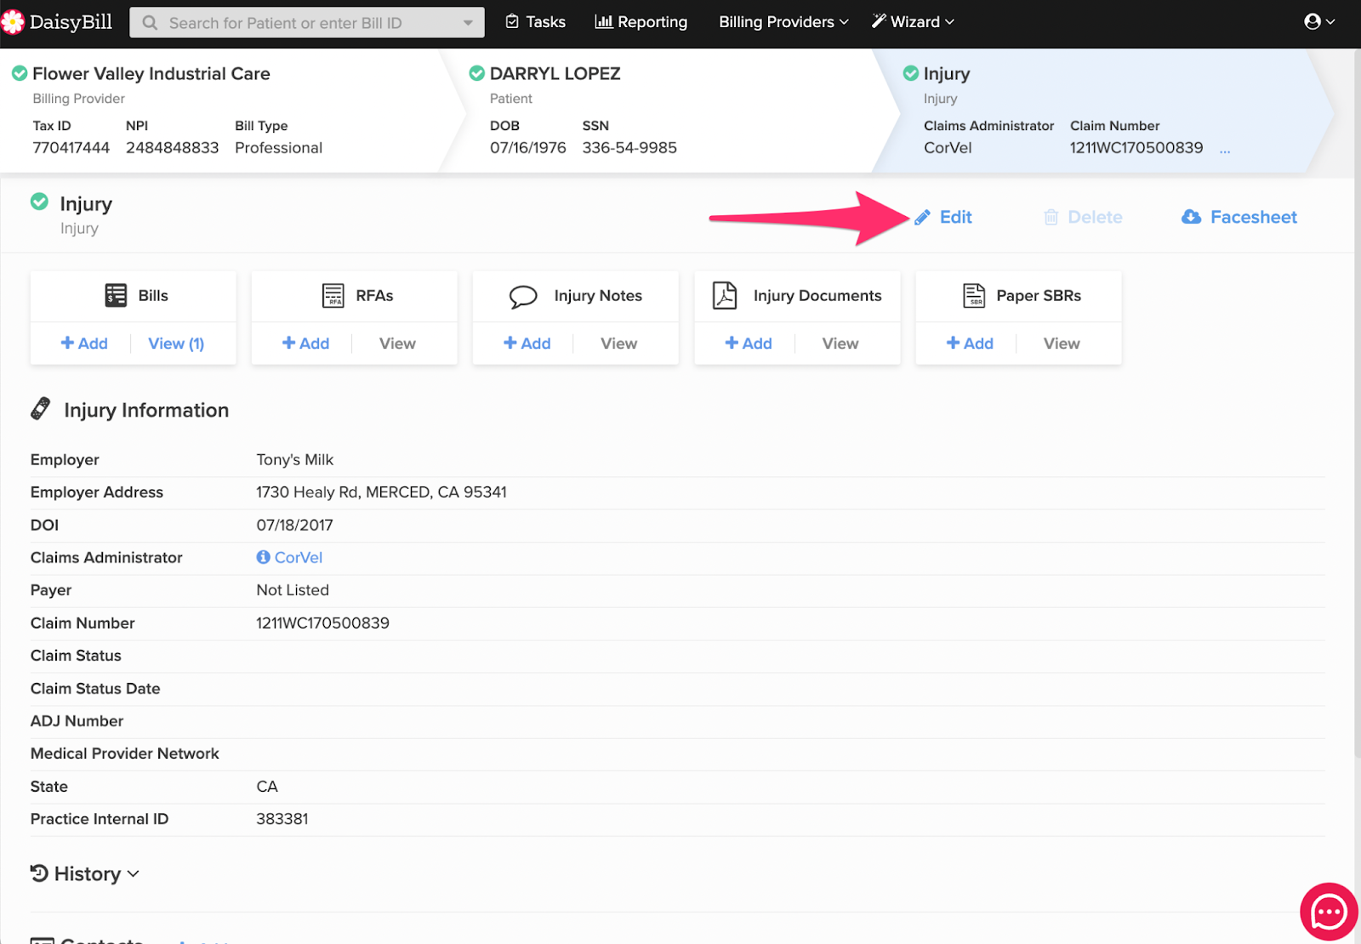This screenshot has width=1361, height=944.
Task: Click the info icon beside CorVel
Action: (263, 557)
